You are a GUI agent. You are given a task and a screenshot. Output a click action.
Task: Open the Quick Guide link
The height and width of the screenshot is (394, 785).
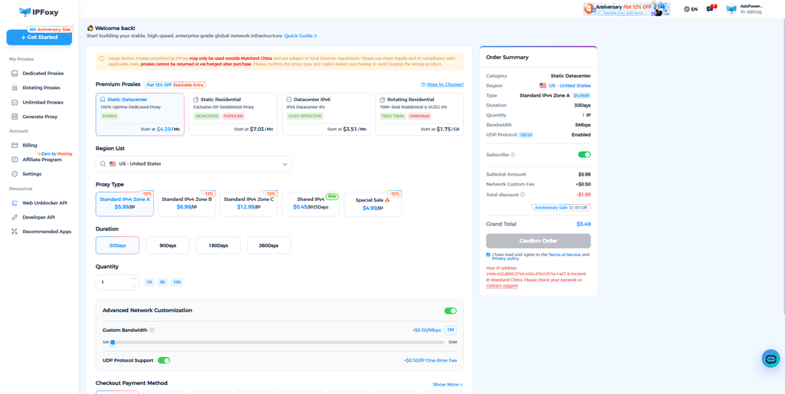301,36
